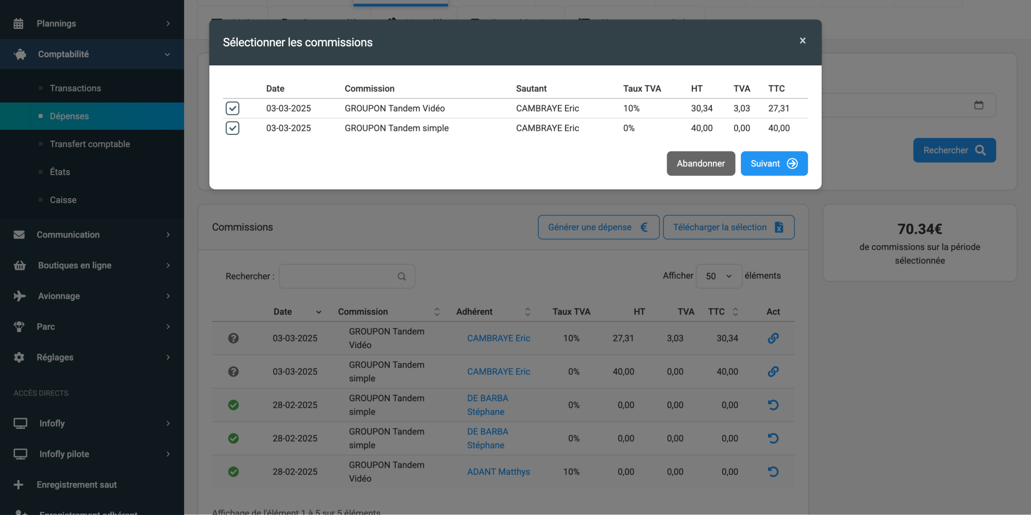This screenshot has height=515, width=1031.
Task: Click the Parc parachute icon
Action: 19,327
